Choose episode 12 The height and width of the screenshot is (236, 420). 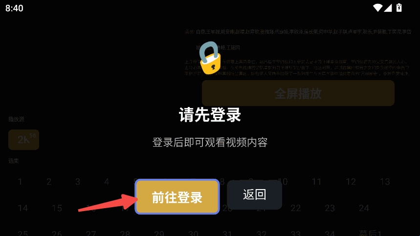click(351, 182)
